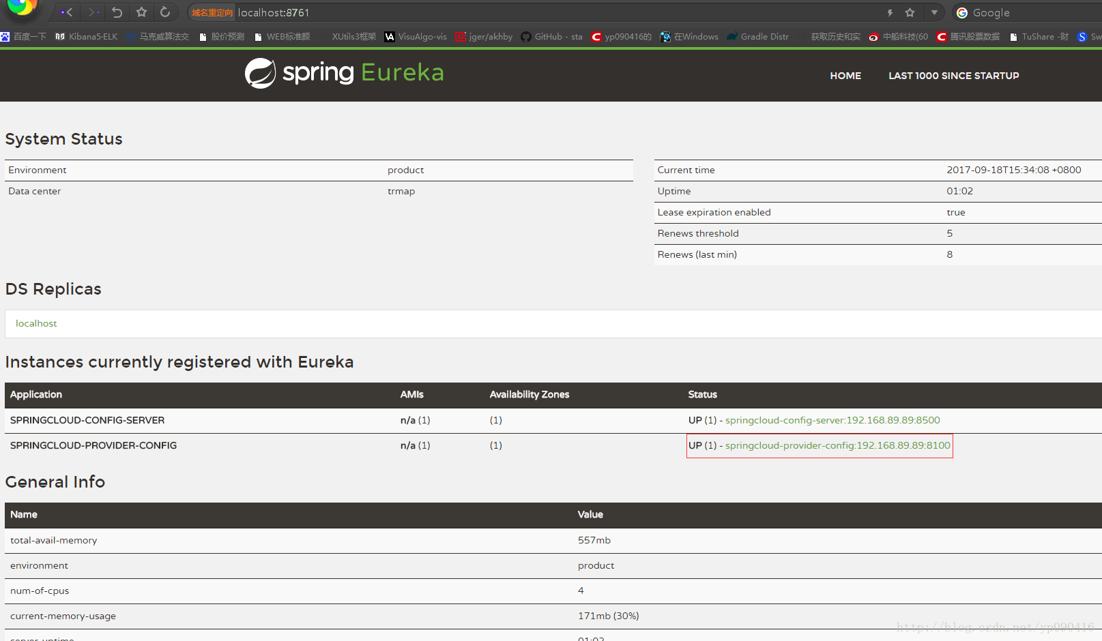The height and width of the screenshot is (641, 1102).
Task: Select the 171mb (30%) usage value
Action: coord(609,616)
